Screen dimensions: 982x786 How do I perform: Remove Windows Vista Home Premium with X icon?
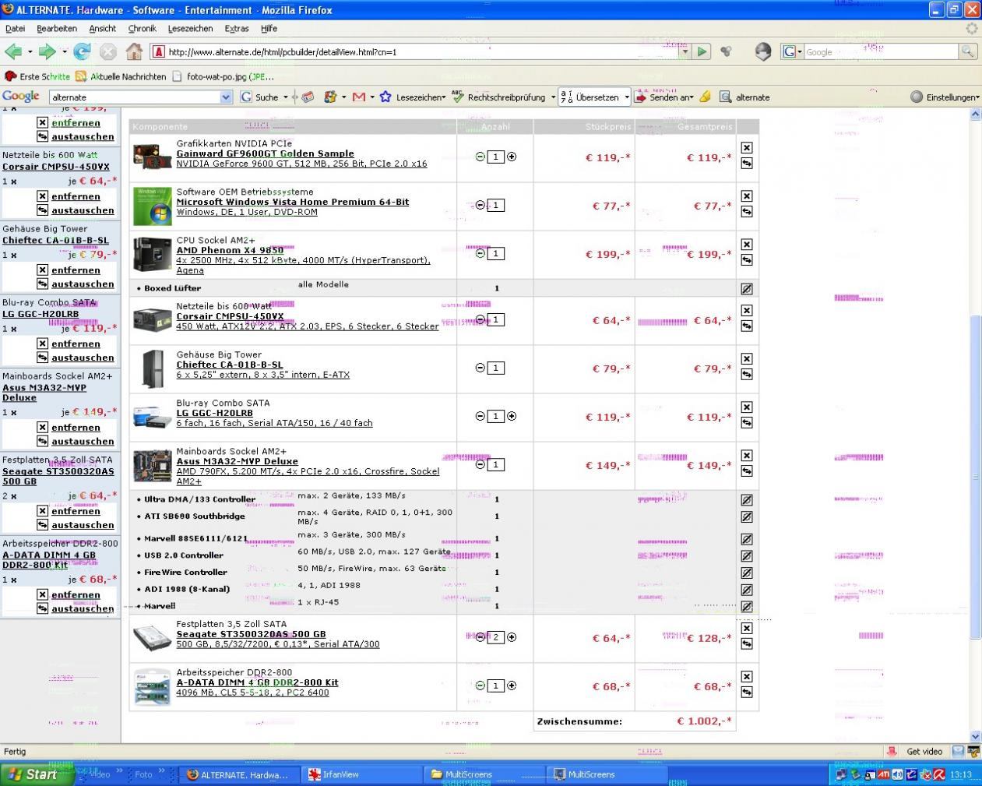coord(746,196)
